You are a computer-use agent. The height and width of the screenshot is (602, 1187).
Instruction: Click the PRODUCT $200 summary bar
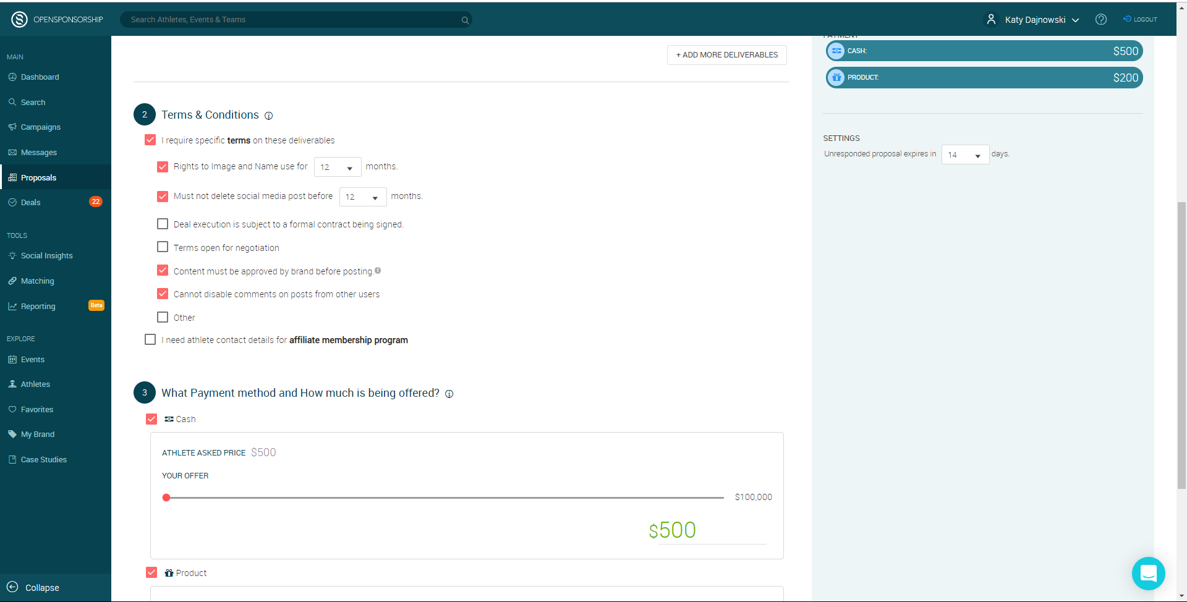point(984,77)
